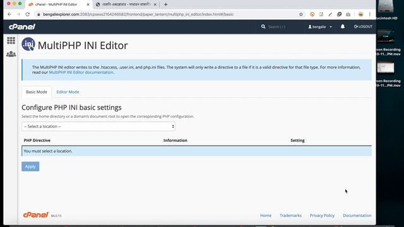
Task: Open Macintosh HD desktop icon
Action: (x=386, y=10)
